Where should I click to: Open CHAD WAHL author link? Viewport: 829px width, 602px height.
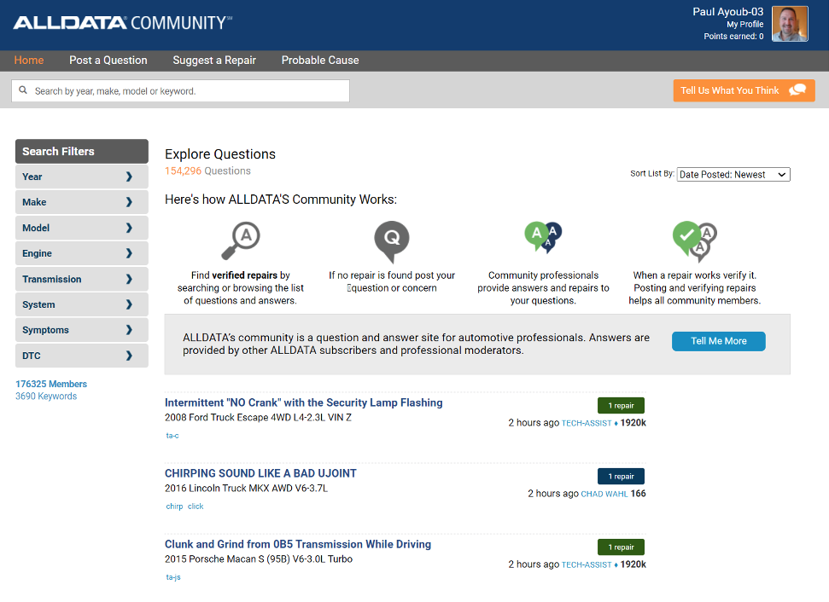tap(604, 495)
